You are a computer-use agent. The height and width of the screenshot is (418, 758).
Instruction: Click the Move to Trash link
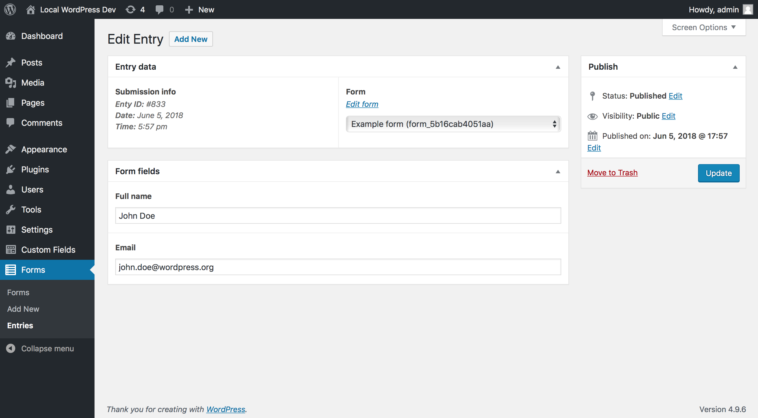coord(612,173)
